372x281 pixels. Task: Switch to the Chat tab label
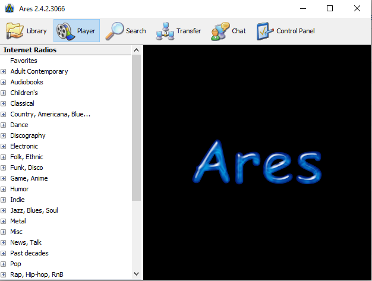tap(239, 31)
